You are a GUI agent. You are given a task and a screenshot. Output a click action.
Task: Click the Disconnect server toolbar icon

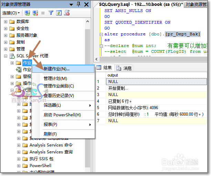pos(35,13)
